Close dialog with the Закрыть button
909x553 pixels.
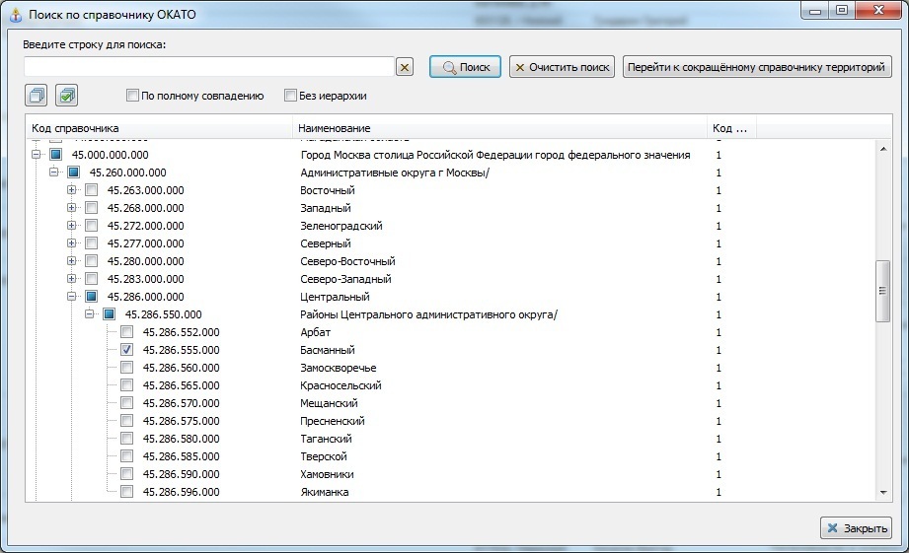[856, 528]
